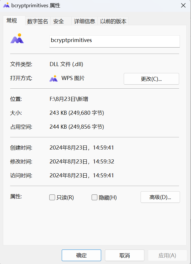Click the 访问时间 date value
The width and height of the screenshot is (191, 264).
[x=82, y=175]
